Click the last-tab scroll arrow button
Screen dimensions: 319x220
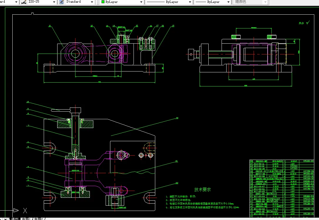click(x=6, y=219)
